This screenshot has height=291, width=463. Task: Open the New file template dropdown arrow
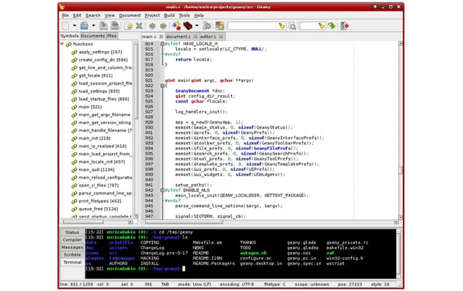click(x=75, y=26)
